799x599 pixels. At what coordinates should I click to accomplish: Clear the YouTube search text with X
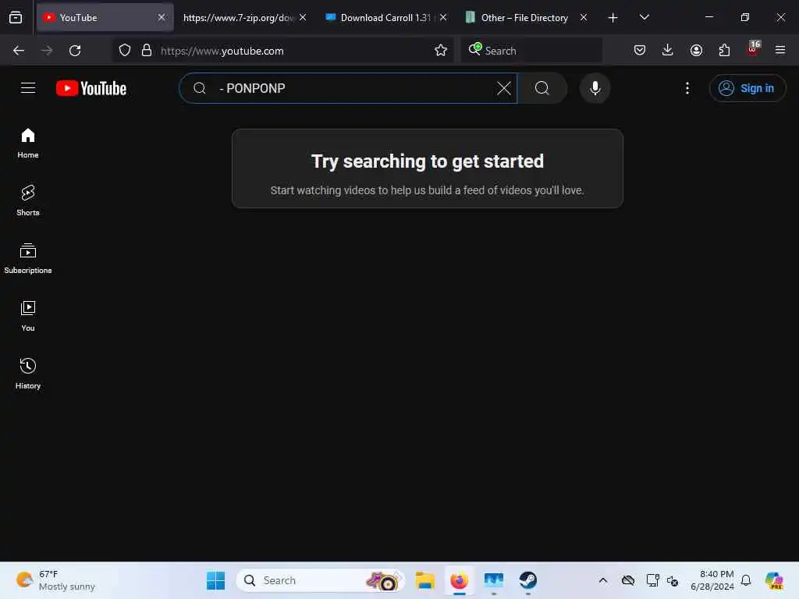coord(503,88)
